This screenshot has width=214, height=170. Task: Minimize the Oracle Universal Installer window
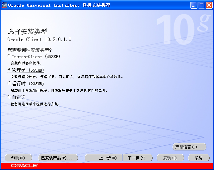tap(193, 5)
